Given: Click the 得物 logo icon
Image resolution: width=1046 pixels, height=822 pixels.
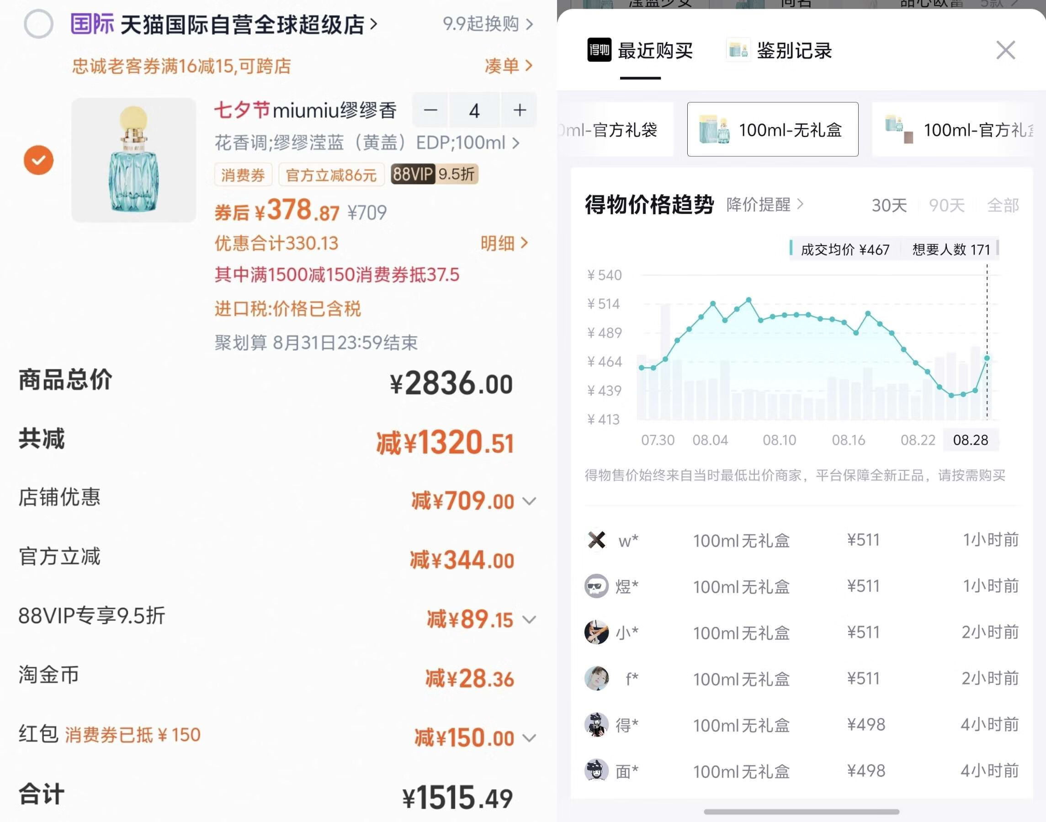Looking at the screenshot, I should click(x=599, y=50).
